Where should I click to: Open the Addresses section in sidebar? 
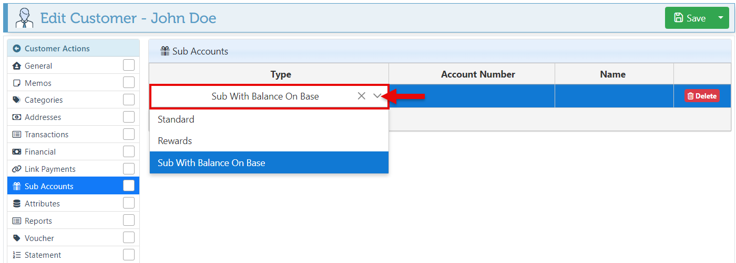tap(43, 117)
